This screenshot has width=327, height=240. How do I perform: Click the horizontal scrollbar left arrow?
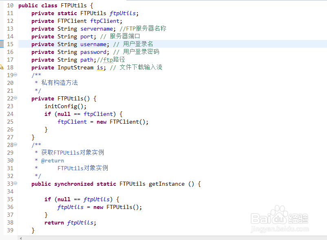tap(21, 238)
